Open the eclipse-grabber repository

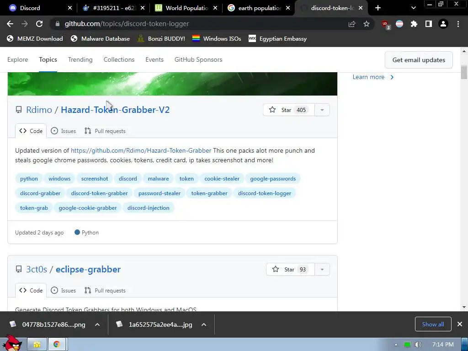(x=88, y=270)
